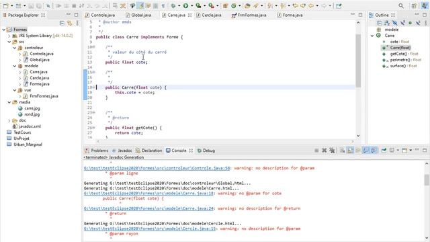Image resolution: width=430 pixels, height=242 pixels.
Task: Click the Search magnifier icon at top right
Action: pos(401,6)
